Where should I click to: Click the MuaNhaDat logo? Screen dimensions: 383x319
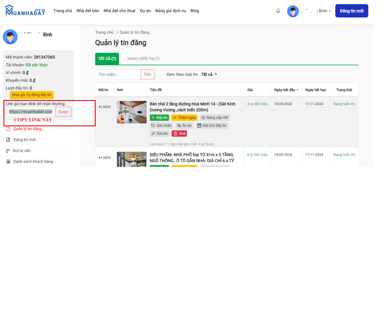point(25,11)
